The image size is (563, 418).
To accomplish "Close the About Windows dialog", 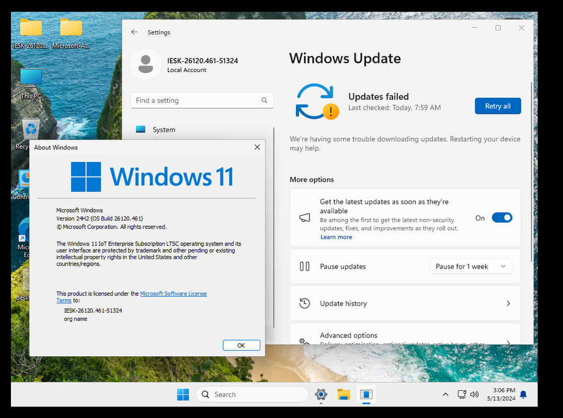I will click(257, 147).
